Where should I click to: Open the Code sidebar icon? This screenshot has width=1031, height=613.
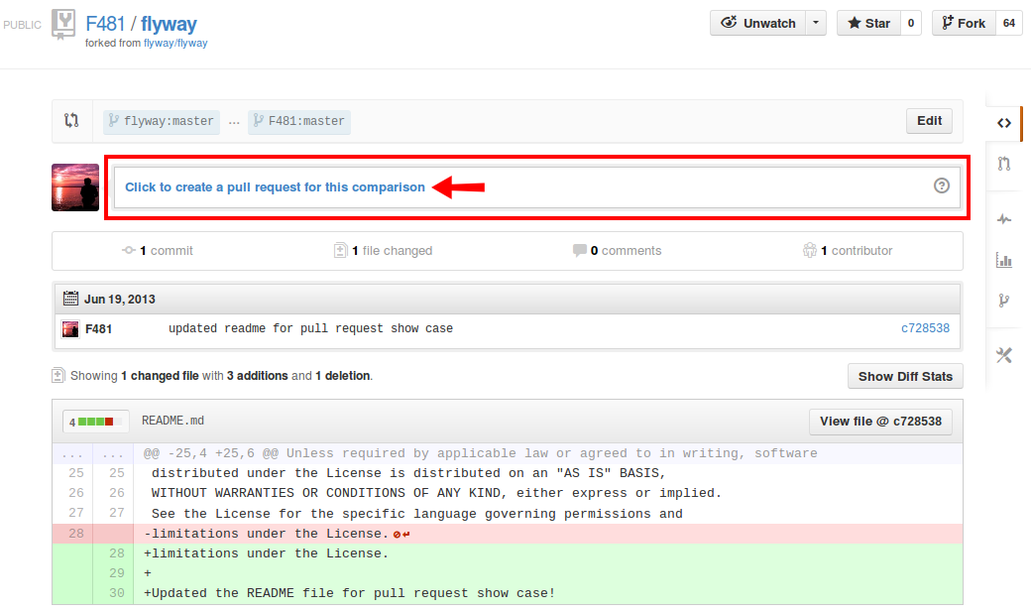[1003, 123]
